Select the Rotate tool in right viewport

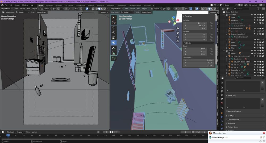tap(114, 33)
